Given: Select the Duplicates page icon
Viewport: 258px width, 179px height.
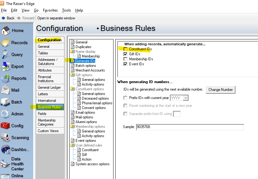Looking at the screenshot, I should (72, 47).
